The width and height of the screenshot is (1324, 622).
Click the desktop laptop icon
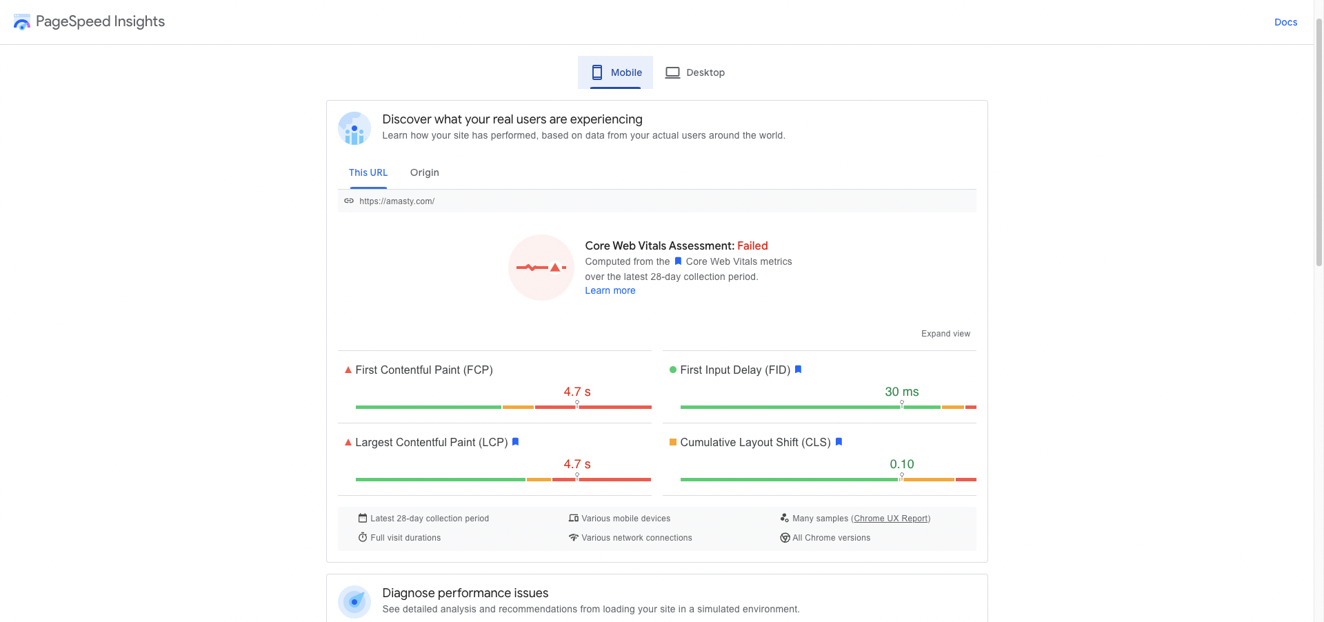[672, 72]
